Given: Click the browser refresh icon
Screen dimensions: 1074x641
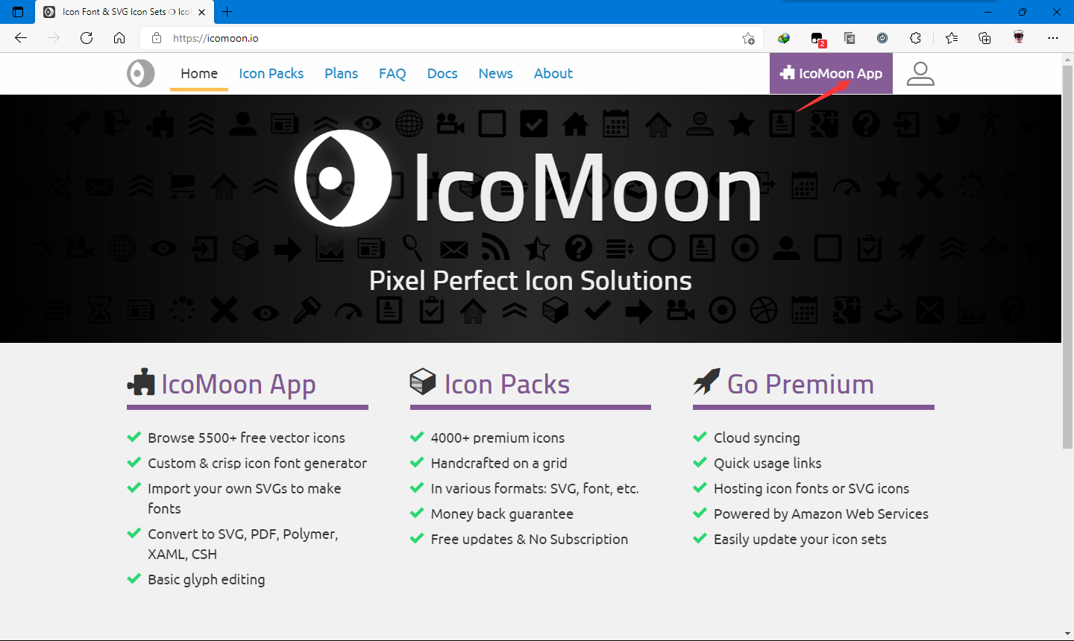Looking at the screenshot, I should (87, 38).
